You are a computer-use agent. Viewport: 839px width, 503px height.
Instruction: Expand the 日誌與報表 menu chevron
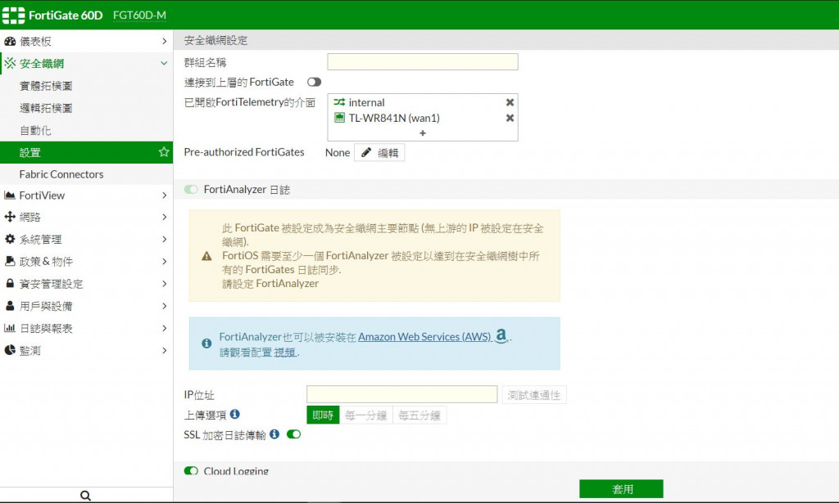click(164, 328)
